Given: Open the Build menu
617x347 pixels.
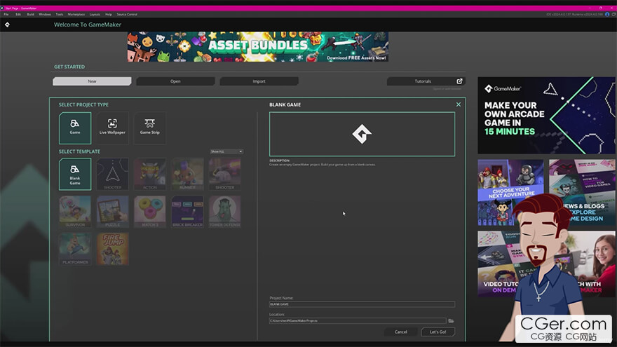Looking at the screenshot, I should click(x=30, y=14).
